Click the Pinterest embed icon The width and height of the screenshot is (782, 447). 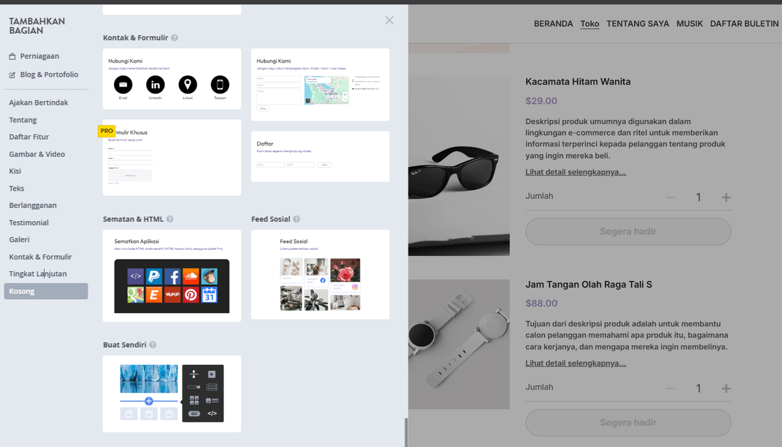click(191, 295)
